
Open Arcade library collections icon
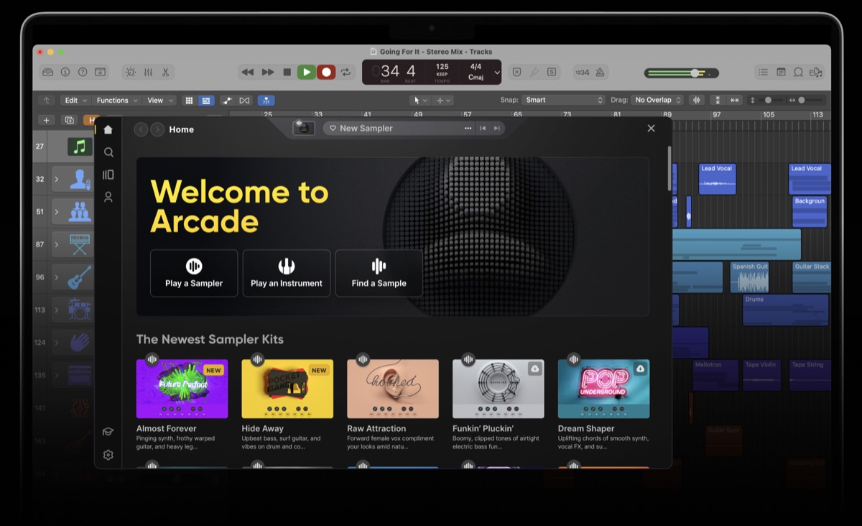point(108,175)
